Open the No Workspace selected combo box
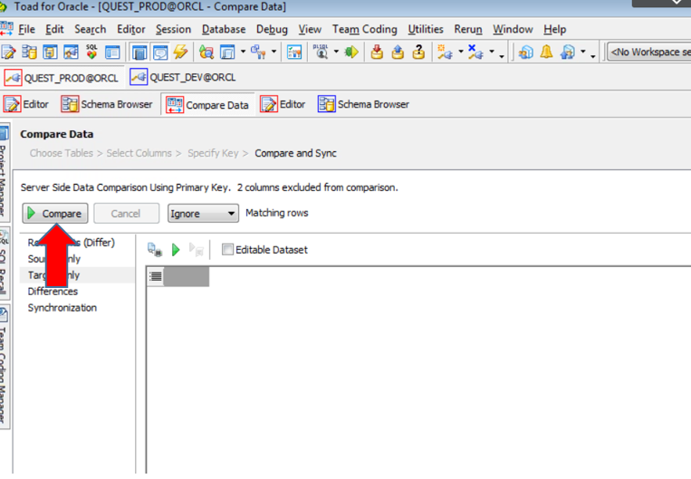 tap(649, 52)
